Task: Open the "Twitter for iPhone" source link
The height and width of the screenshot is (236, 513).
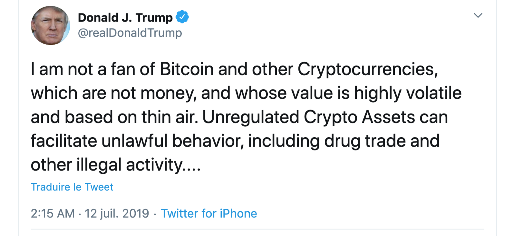Action: point(209,213)
